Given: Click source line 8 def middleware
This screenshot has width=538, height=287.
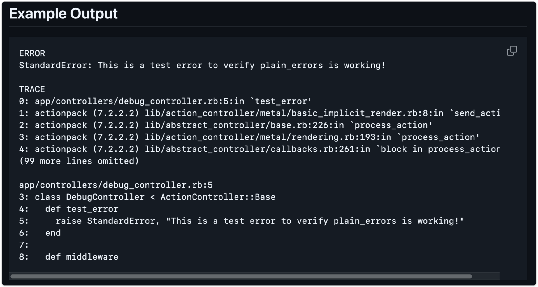Looking at the screenshot, I should pos(69,257).
